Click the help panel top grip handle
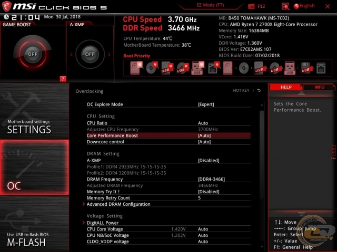The height and width of the screenshot is (252, 337). (301, 93)
